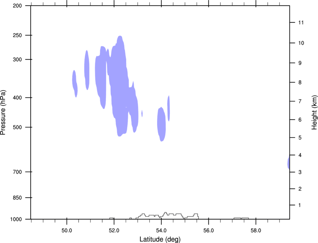Screen dimensions: 318x243
Task: Click the 50.0 latitude tick label
Action: [67, 231]
